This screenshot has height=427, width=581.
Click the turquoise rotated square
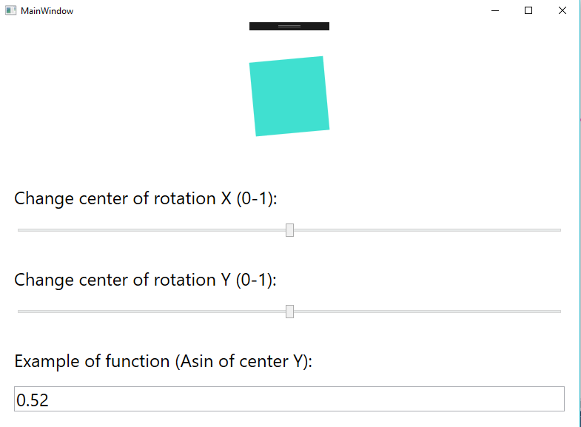[x=289, y=96]
